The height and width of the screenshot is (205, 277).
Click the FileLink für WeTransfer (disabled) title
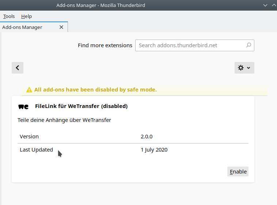(81, 106)
